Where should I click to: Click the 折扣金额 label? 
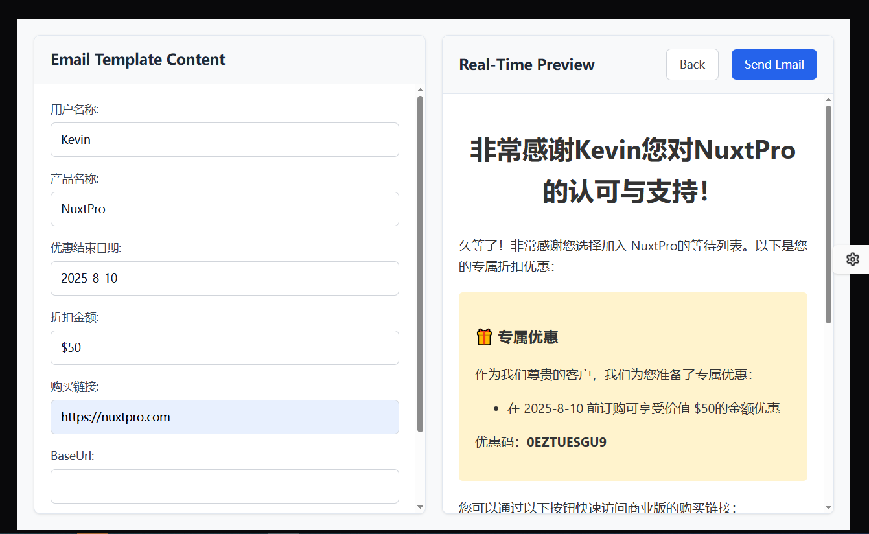pyautogui.click(x=75, y=318)
